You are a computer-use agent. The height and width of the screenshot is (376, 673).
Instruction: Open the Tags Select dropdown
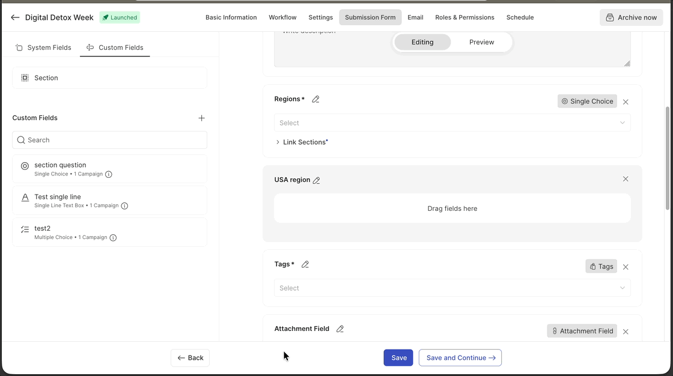pyautogui.click(x=452, y=288)
